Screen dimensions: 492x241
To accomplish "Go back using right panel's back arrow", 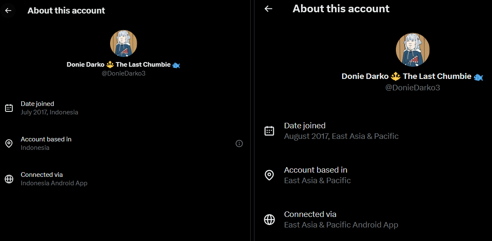I will point(268,9).
